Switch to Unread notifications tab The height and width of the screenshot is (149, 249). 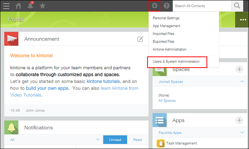click(115, 140)
